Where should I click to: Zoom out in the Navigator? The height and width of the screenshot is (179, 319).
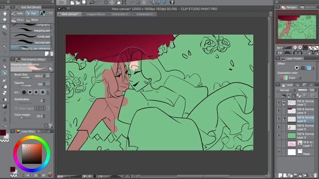coord(295,48)
